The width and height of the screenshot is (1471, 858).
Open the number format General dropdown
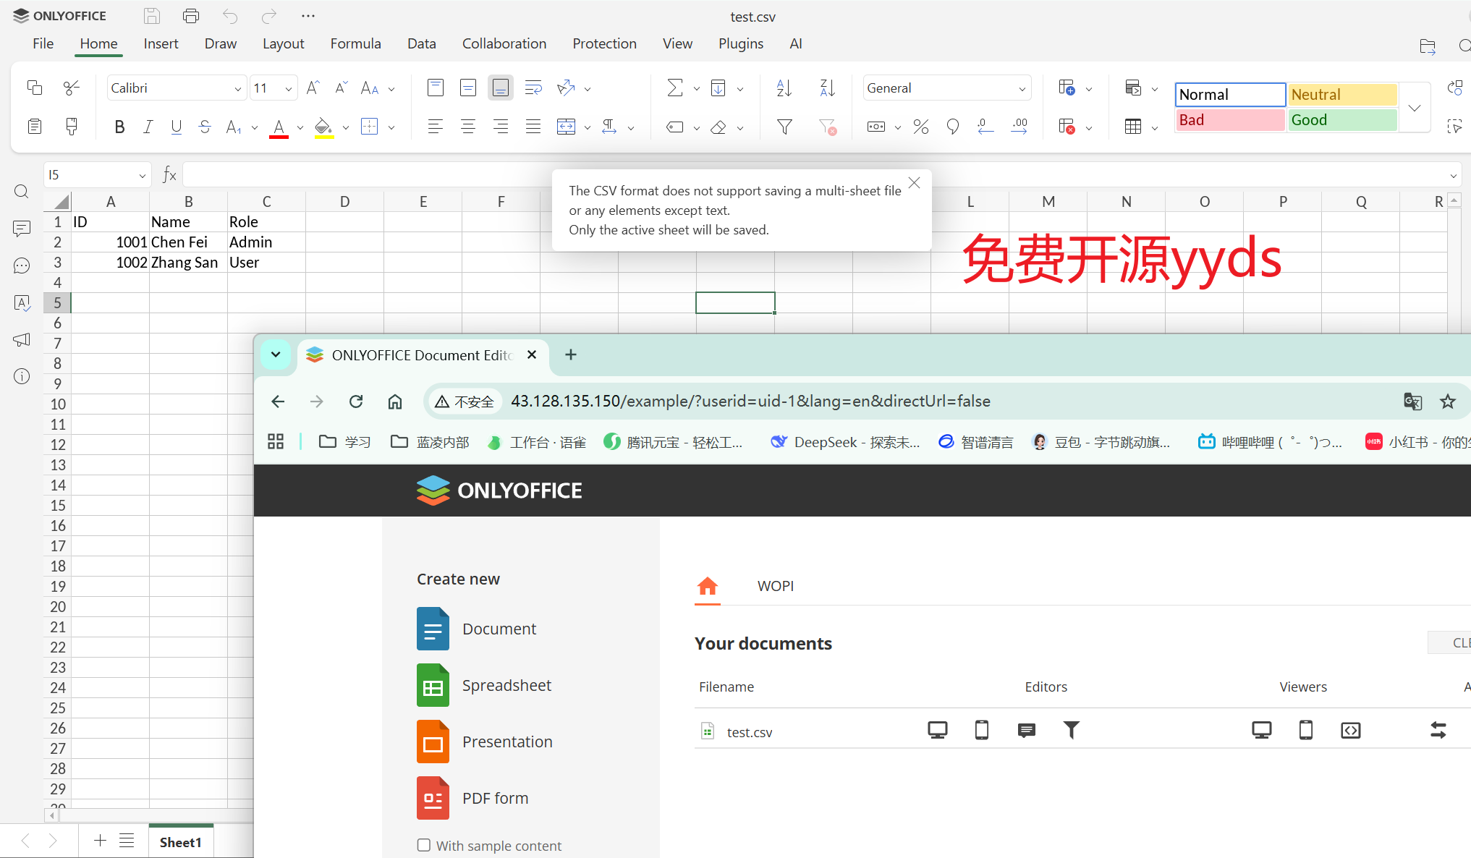pyautogui.click(x=1022, y=89)
